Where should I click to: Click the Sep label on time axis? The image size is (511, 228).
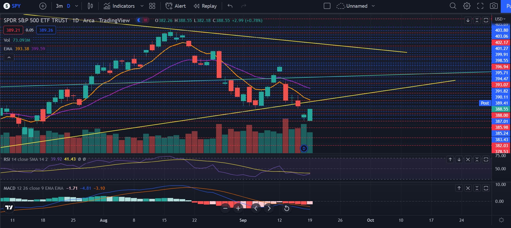[243, 220]
